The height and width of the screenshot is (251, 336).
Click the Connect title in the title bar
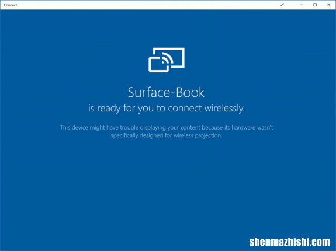[11, 5]
